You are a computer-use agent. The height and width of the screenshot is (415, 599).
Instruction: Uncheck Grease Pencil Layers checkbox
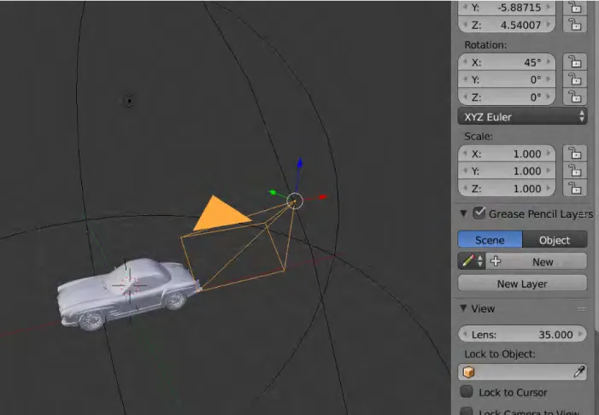479,213
